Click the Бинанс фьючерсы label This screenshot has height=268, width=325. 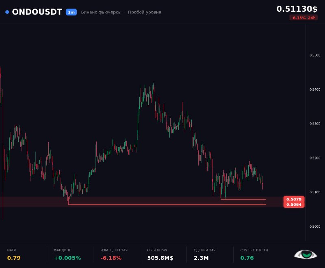coord(101,12)
